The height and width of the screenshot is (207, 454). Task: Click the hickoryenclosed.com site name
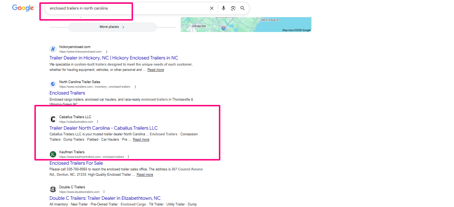[x=75, y=47]
